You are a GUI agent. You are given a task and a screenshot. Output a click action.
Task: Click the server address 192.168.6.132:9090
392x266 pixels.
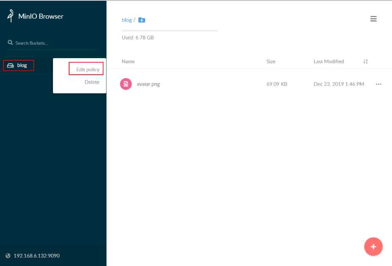(x=36, y=256)
